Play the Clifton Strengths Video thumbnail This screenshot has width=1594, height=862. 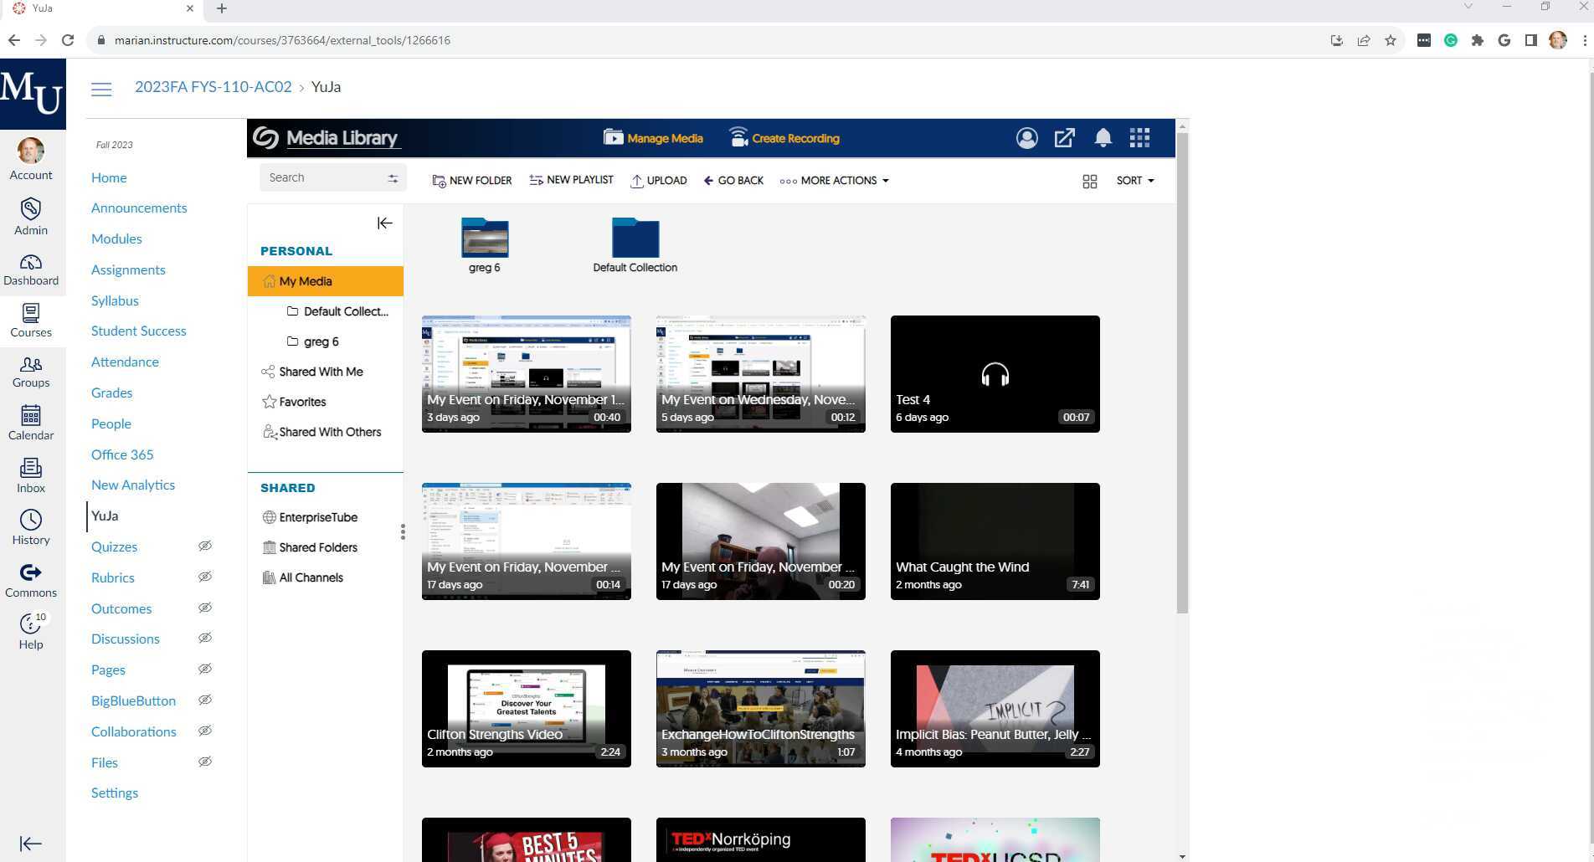tap(526, 708)
